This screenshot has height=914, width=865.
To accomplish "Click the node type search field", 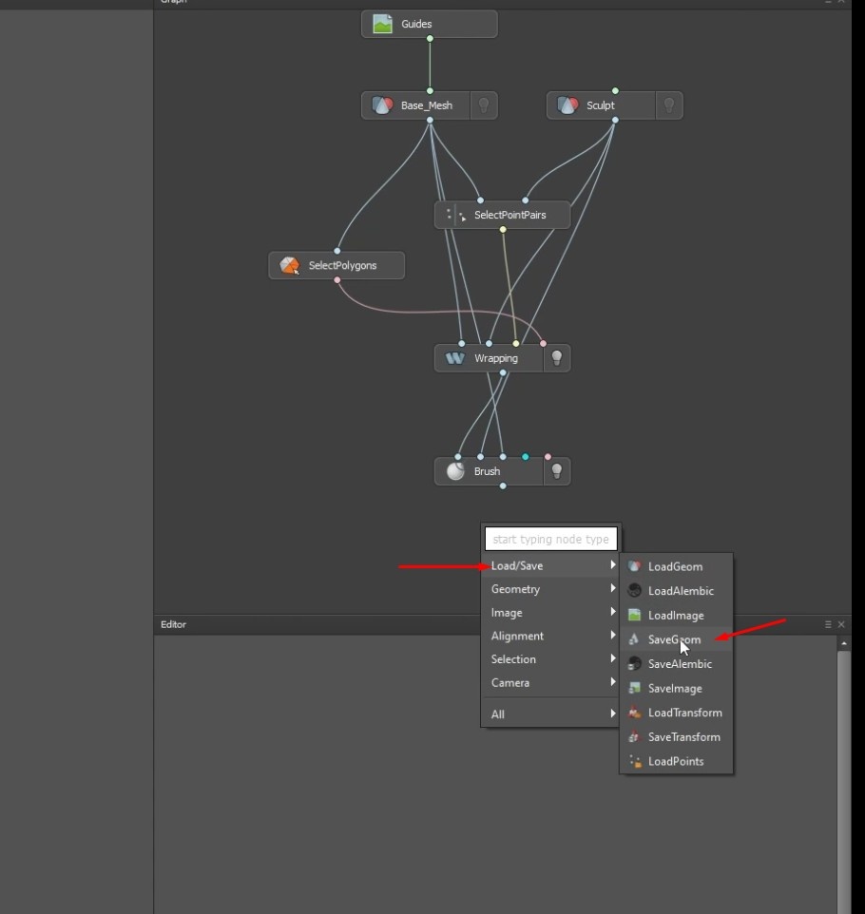I will tap(550, 540).
